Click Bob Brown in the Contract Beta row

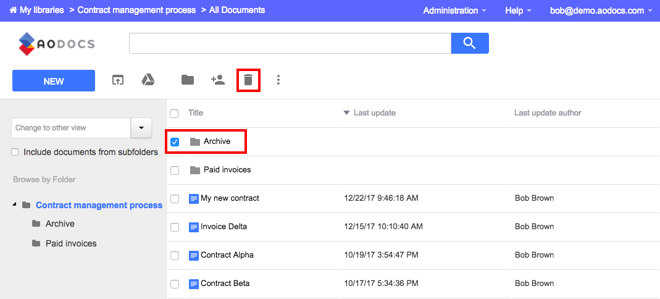pyautogui.click(x=534, y=284)
